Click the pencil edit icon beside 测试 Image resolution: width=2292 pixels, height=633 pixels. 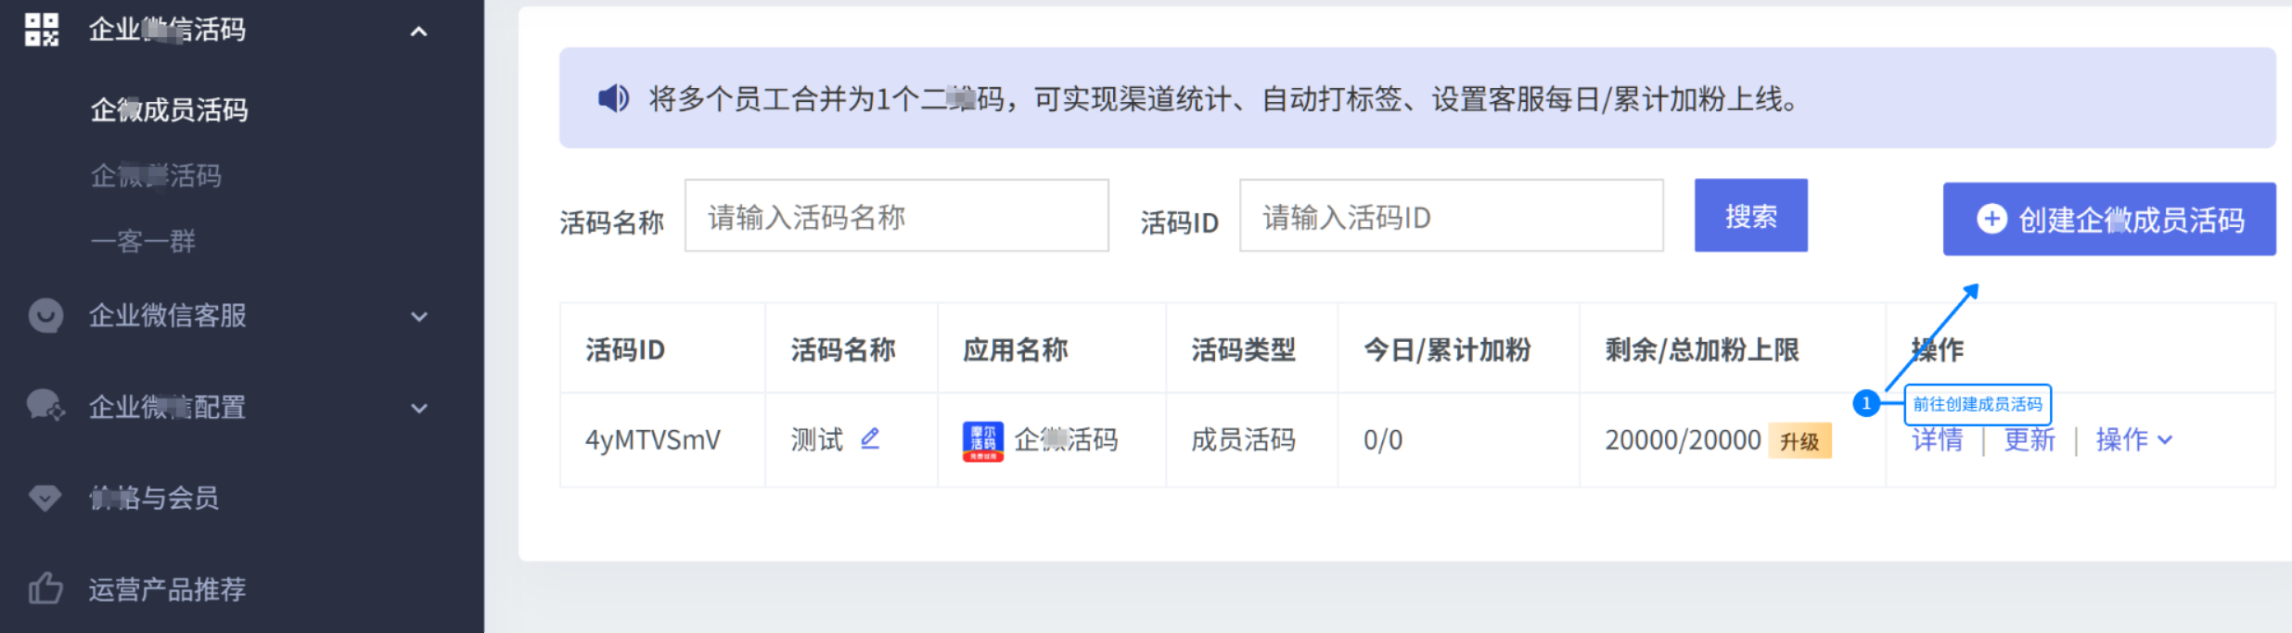click(x=870, y=437)
